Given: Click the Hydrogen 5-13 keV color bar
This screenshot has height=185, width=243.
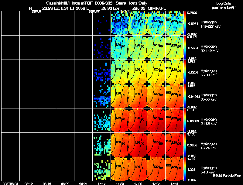Looking at the screenshot, I should click(x=185, y=169).
